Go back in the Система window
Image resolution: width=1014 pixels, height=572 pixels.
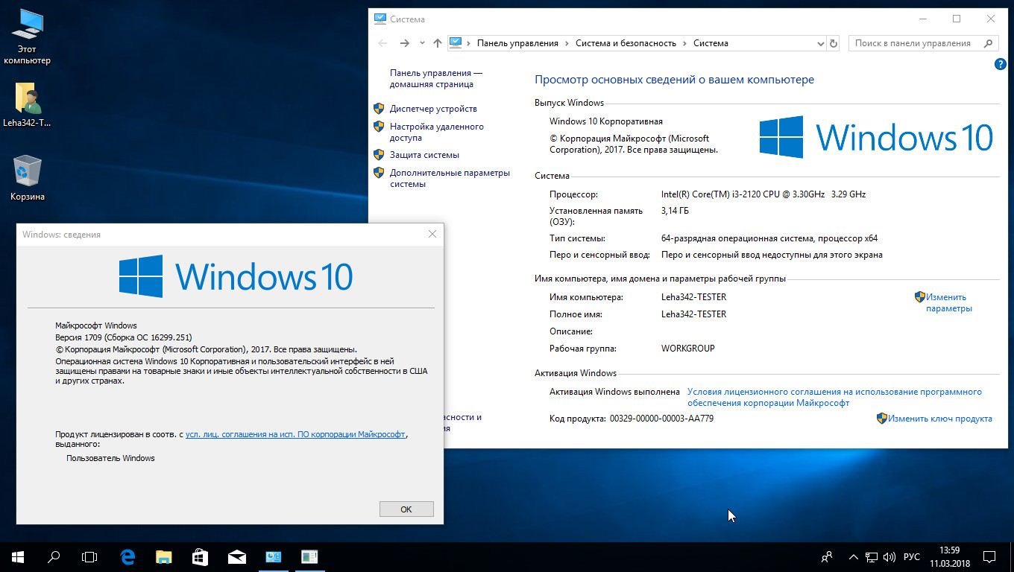[x=382, y=43]
